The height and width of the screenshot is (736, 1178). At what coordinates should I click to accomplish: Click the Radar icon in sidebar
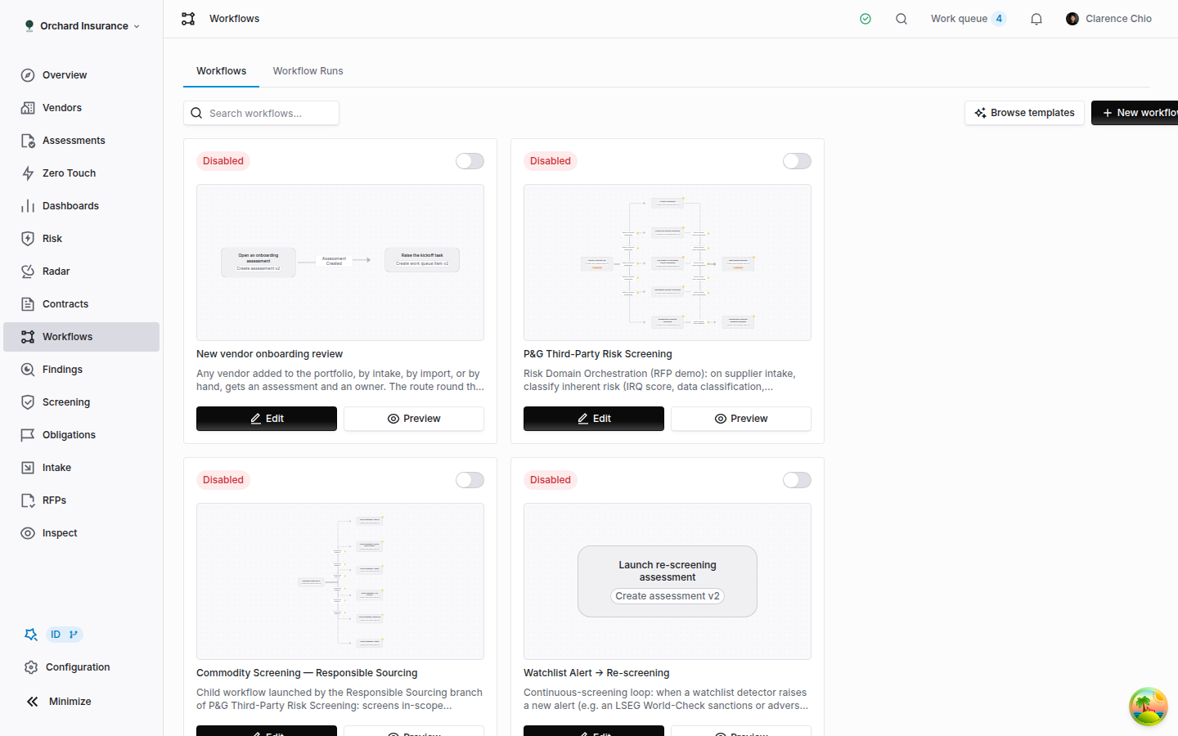[x=28, y=272]
